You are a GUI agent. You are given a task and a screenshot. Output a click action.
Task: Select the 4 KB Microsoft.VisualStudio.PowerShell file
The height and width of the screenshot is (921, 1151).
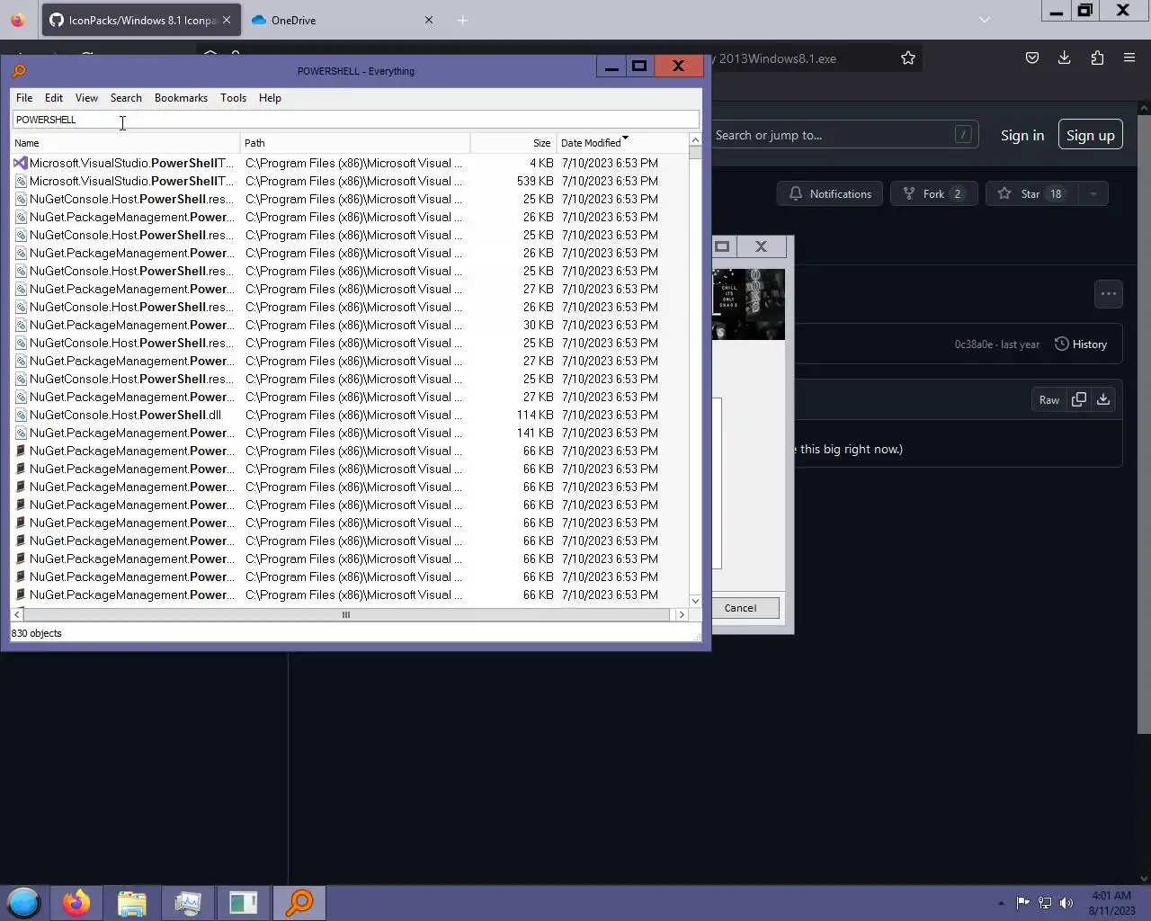click(x=350, y=163)
